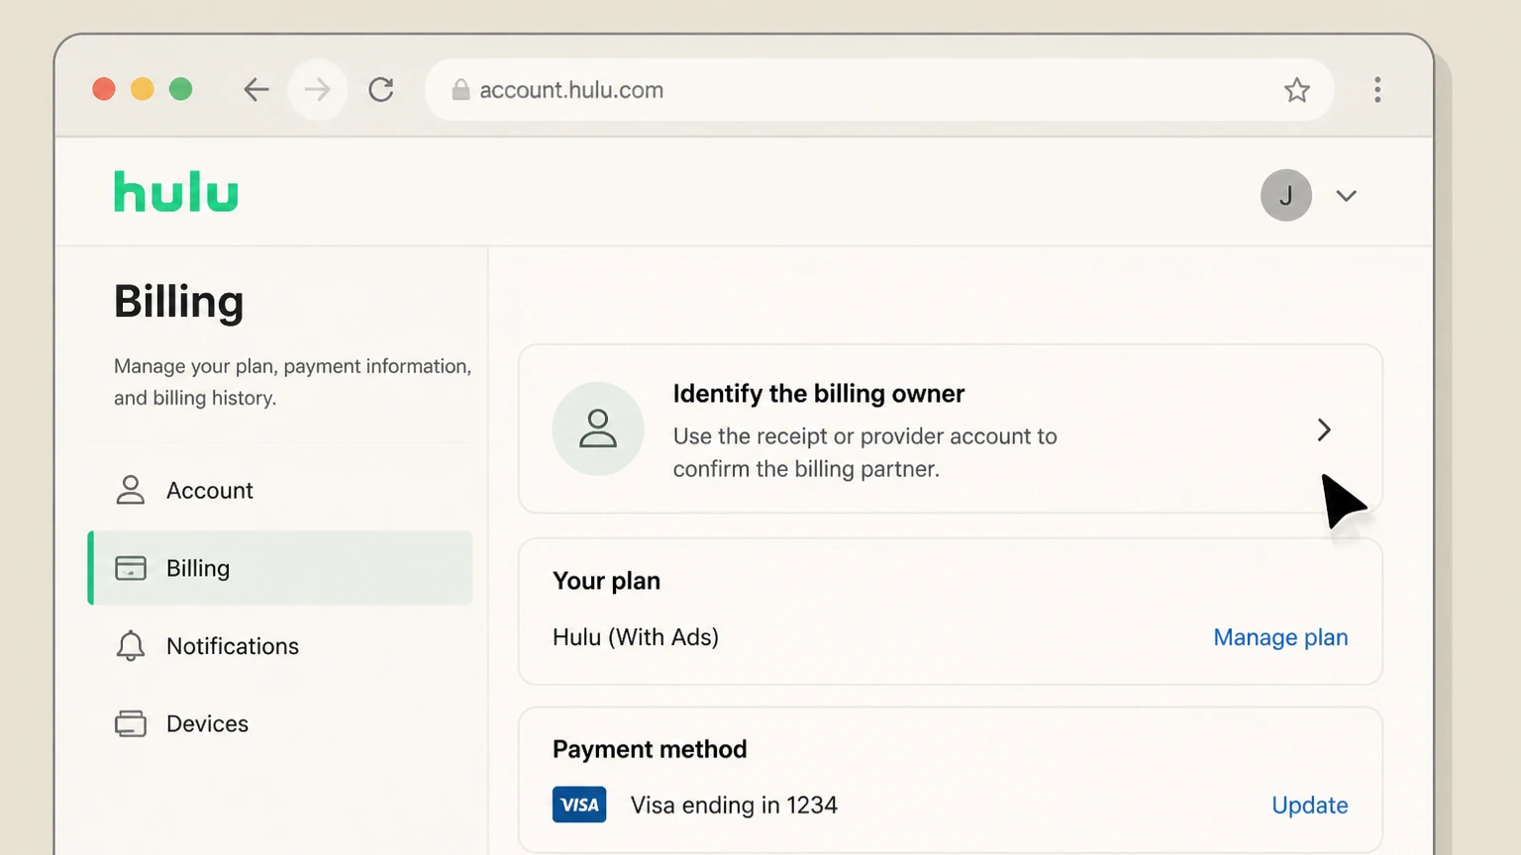Click the card icon beside Billing
Image resolution: width=1521 pixels, height=855 pixels.
coord(131,568)
